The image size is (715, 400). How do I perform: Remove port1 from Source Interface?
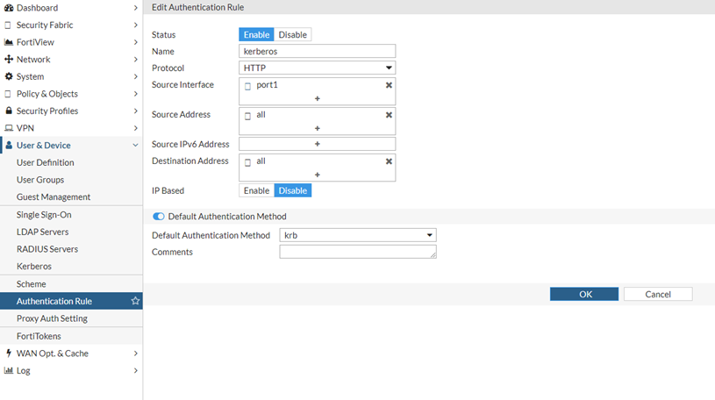389,85
